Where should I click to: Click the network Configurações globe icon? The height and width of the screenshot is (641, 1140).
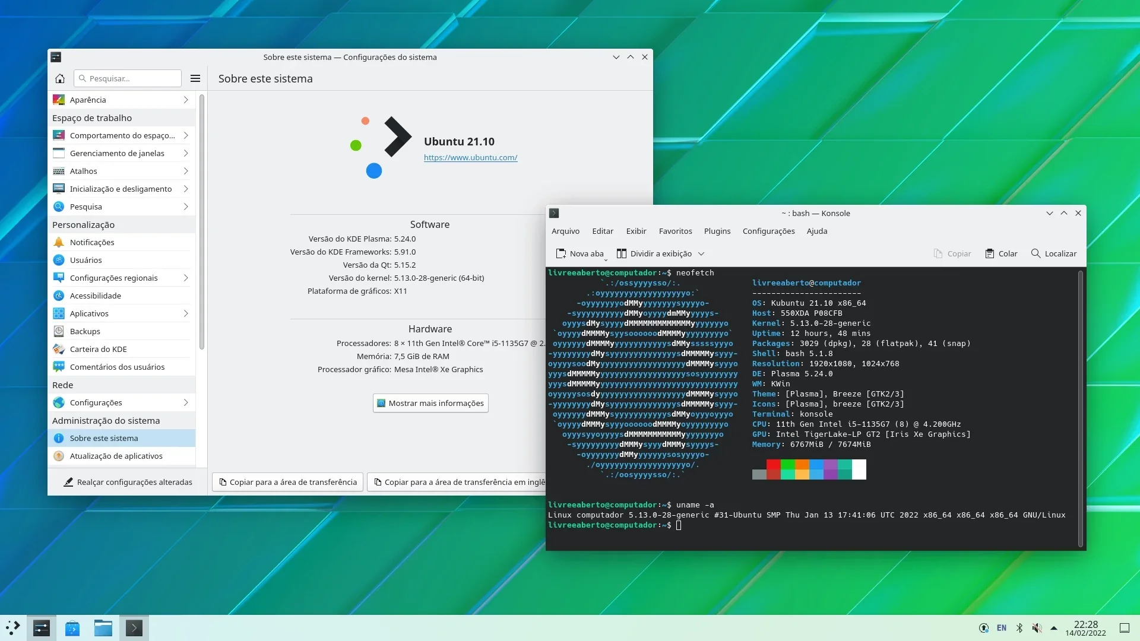click(x=59, y=402)
